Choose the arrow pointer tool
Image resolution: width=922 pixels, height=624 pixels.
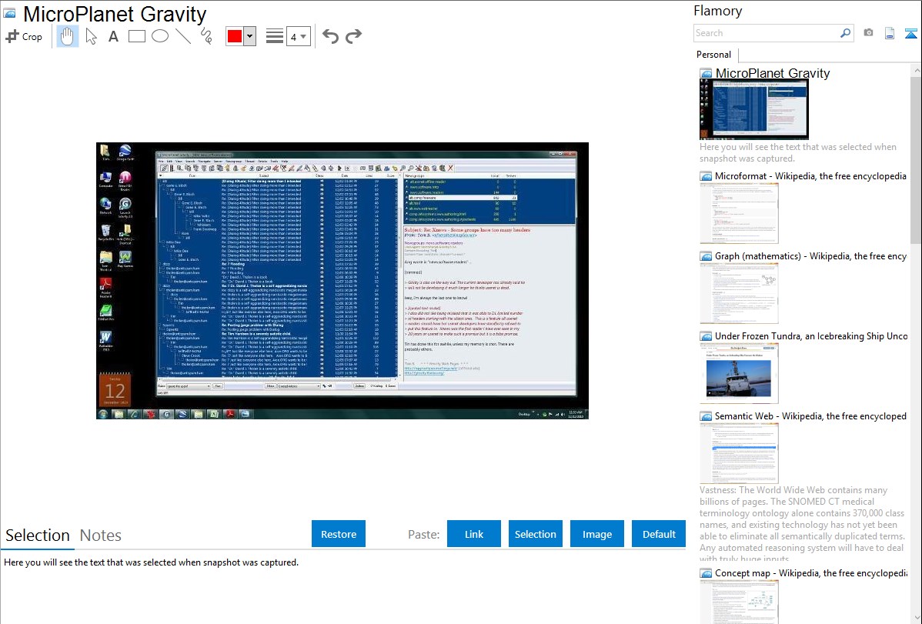91,36
